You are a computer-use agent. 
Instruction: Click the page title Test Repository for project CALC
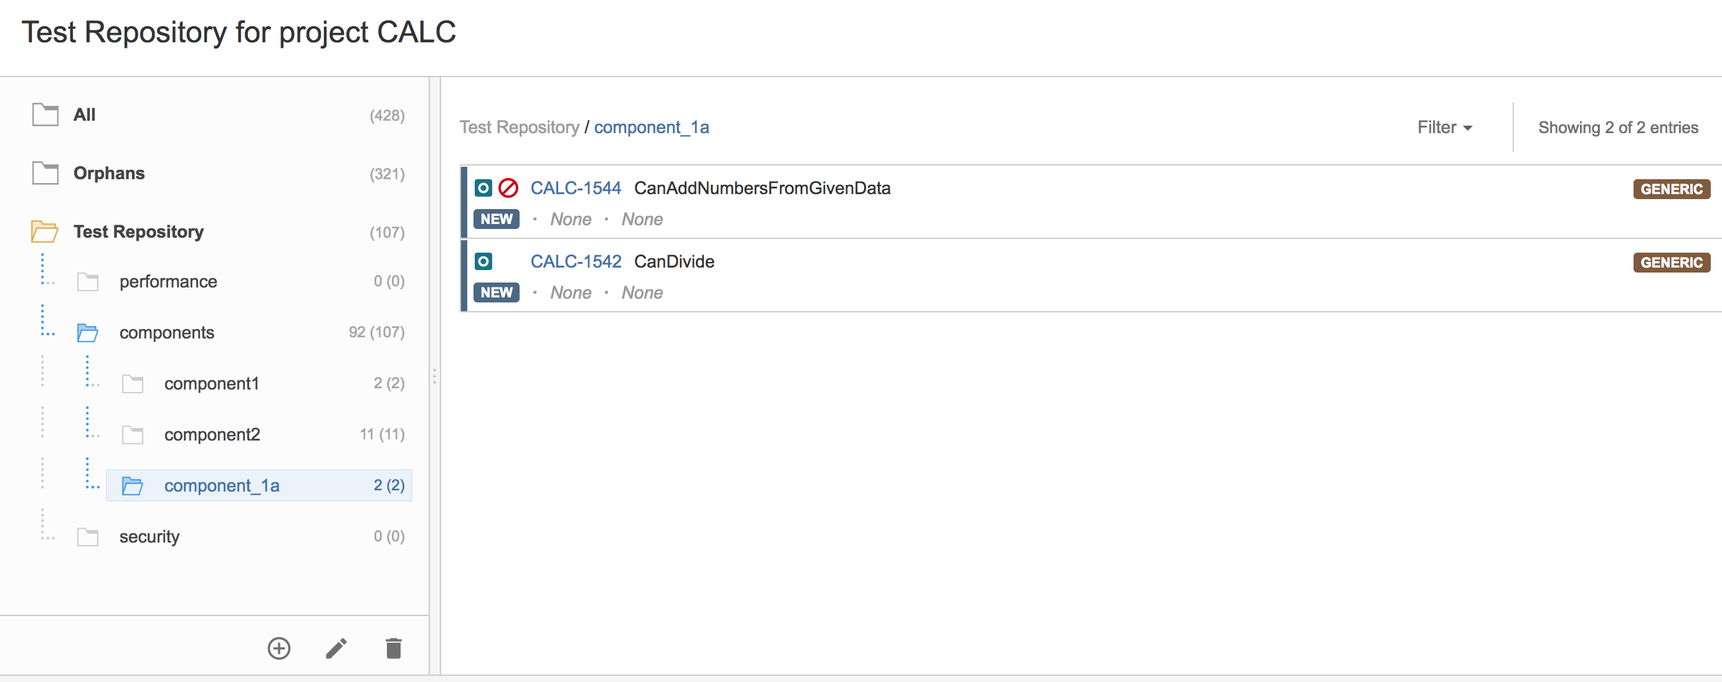[239, 32]
